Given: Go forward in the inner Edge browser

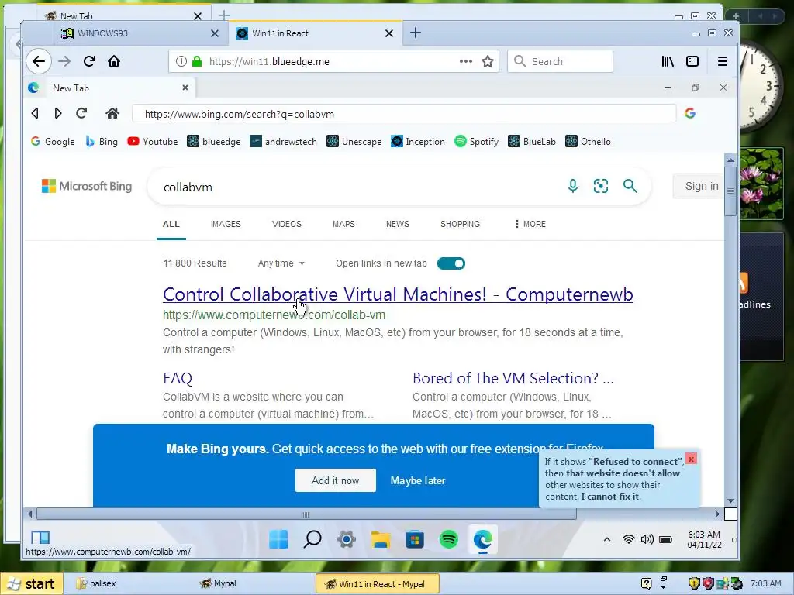Looking at the screenshot, I should point(57,113).
